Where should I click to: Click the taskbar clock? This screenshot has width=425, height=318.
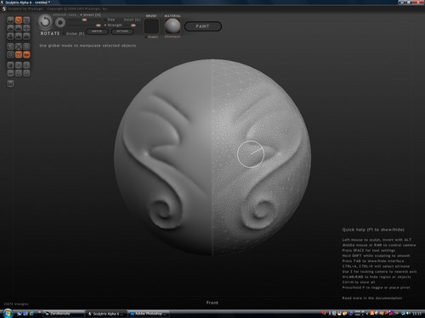pos(416,314)
